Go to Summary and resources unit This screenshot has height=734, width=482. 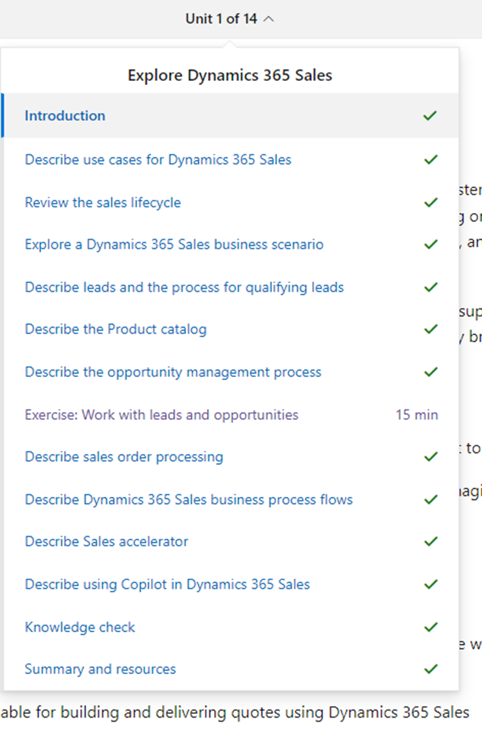(101, 669)
